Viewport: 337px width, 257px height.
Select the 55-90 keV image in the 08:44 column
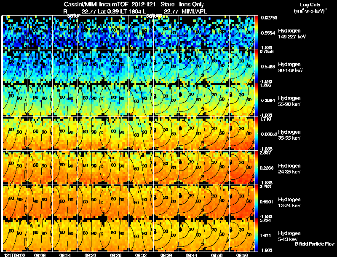tap(192, 100)
